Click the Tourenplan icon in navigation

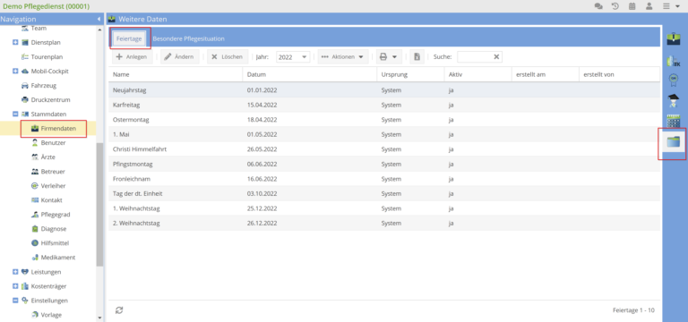pyautogui.click(x=24, y=57)
